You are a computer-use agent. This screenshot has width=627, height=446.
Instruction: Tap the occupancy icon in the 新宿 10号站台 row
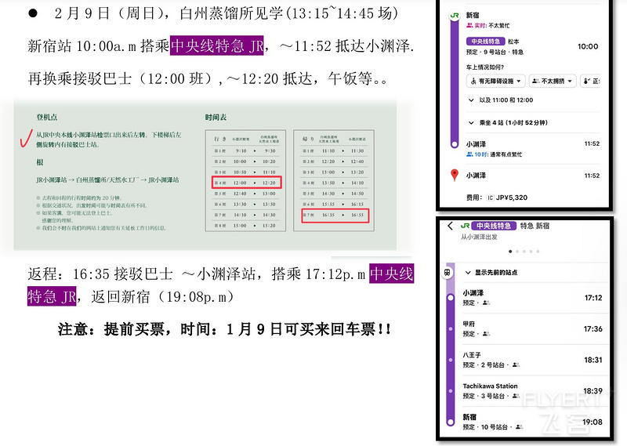[519, 427]
